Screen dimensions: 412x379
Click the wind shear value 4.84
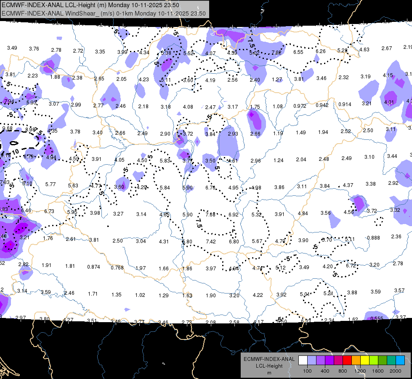303,214
